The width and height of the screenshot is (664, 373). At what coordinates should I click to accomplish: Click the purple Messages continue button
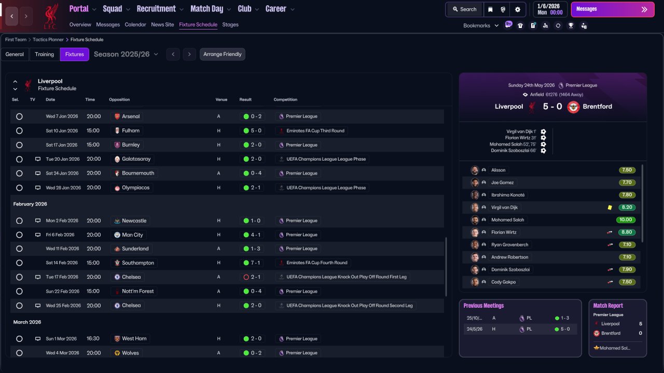tap(613, 9)
